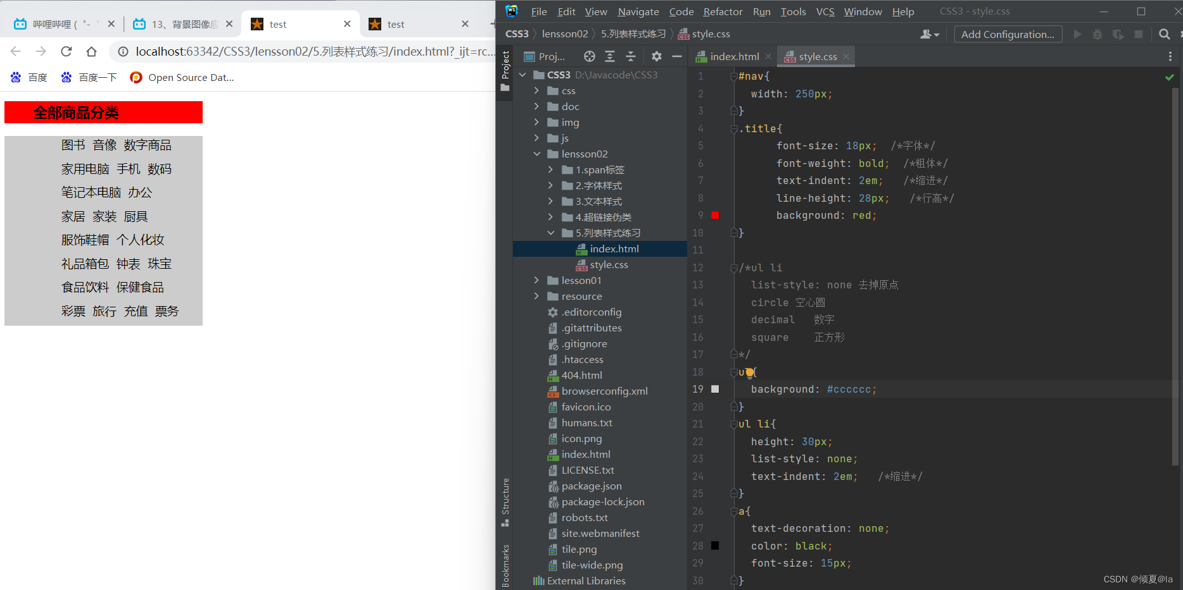This screenshot has height=590, width=1183.
Task: Open the File menu in WebStorm
Action: (539, 11)
